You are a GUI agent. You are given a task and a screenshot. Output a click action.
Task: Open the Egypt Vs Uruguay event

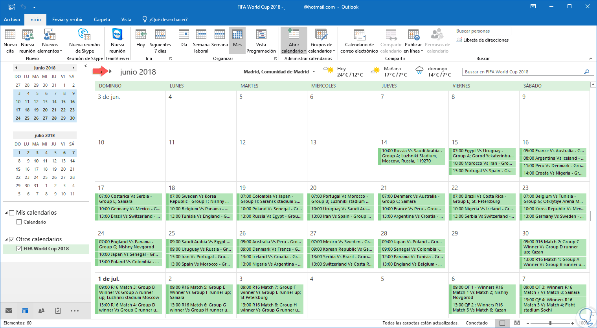pos(482,153)
